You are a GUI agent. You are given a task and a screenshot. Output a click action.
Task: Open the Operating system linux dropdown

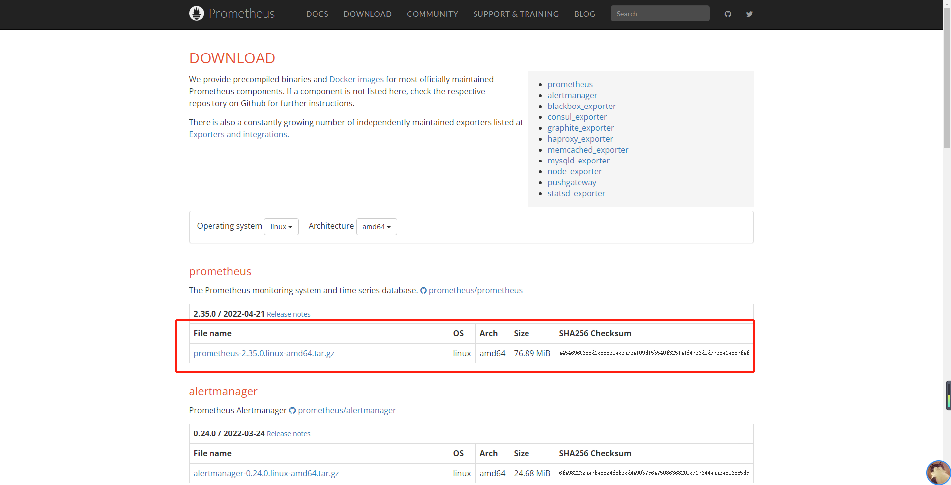click(281, 227)
